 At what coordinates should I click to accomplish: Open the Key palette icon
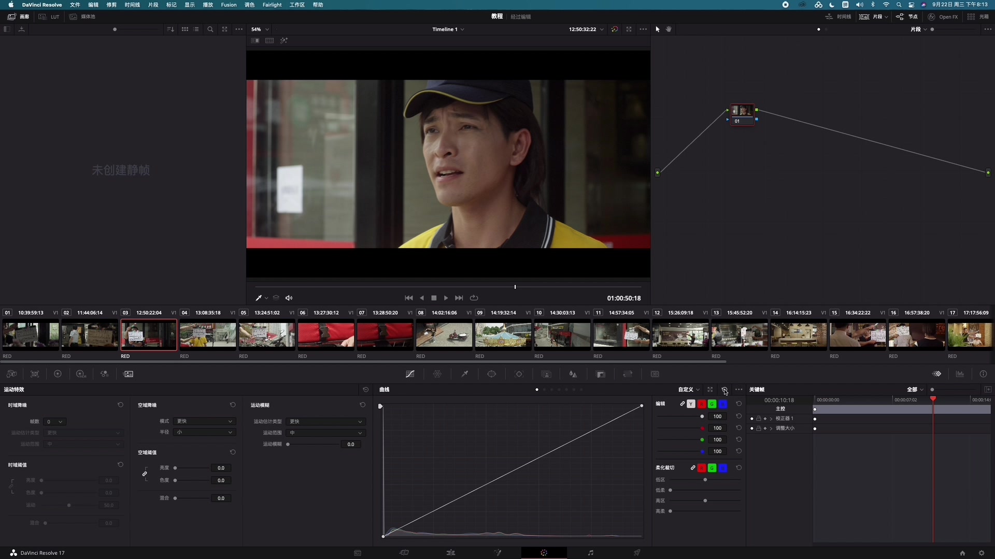(x=601, y=374)
